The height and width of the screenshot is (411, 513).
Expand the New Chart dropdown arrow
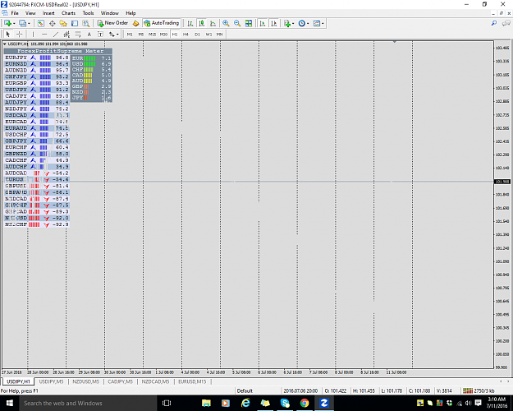click(14, 24)
